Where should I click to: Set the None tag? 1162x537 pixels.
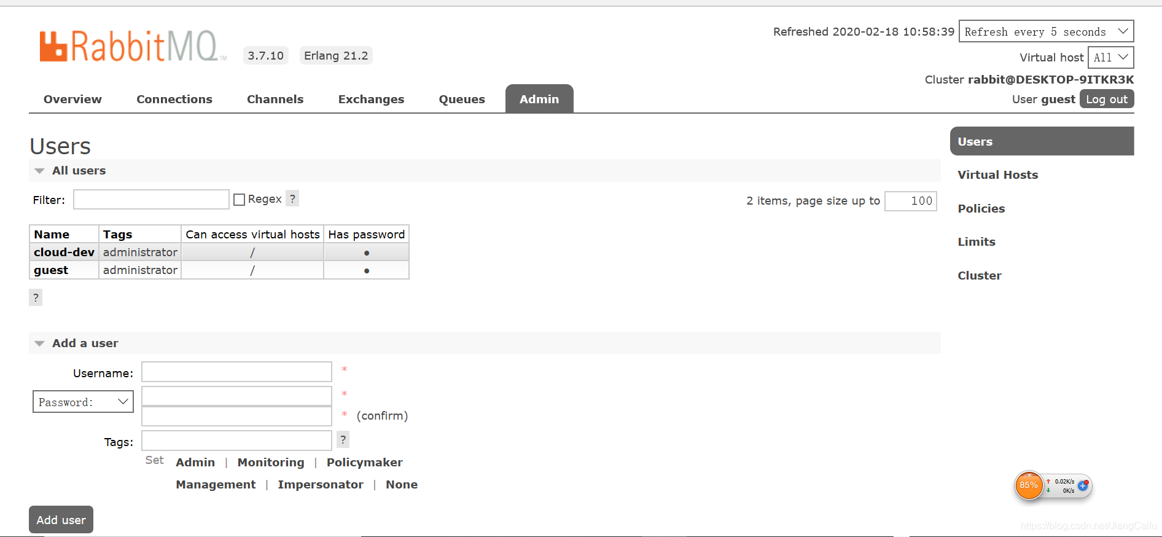tap(402, 484)
